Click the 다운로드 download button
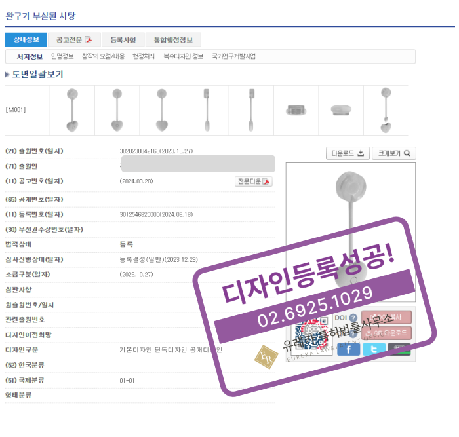 coord(347,153)
